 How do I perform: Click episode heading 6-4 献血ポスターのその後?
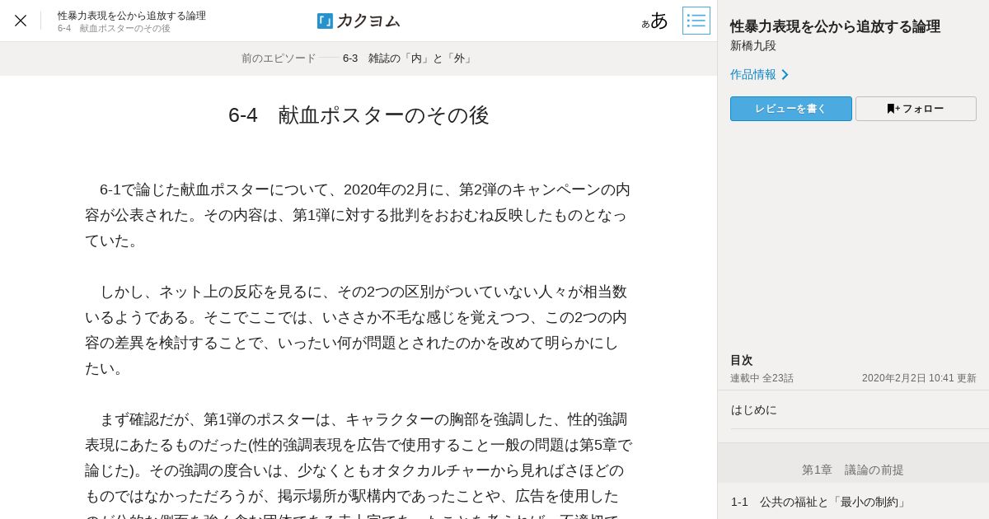(359, 115)
